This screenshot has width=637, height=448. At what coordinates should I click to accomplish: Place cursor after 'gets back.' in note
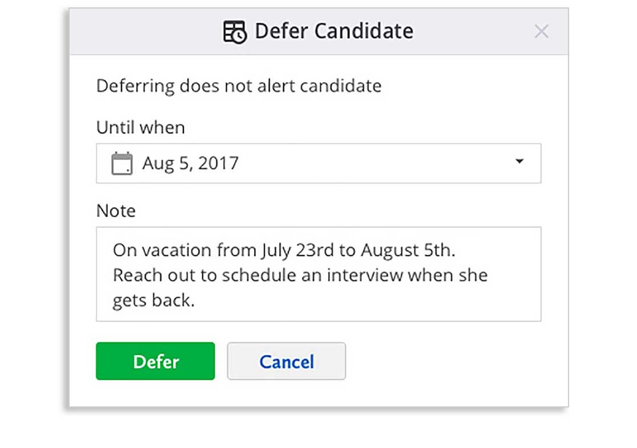(196, 301)
